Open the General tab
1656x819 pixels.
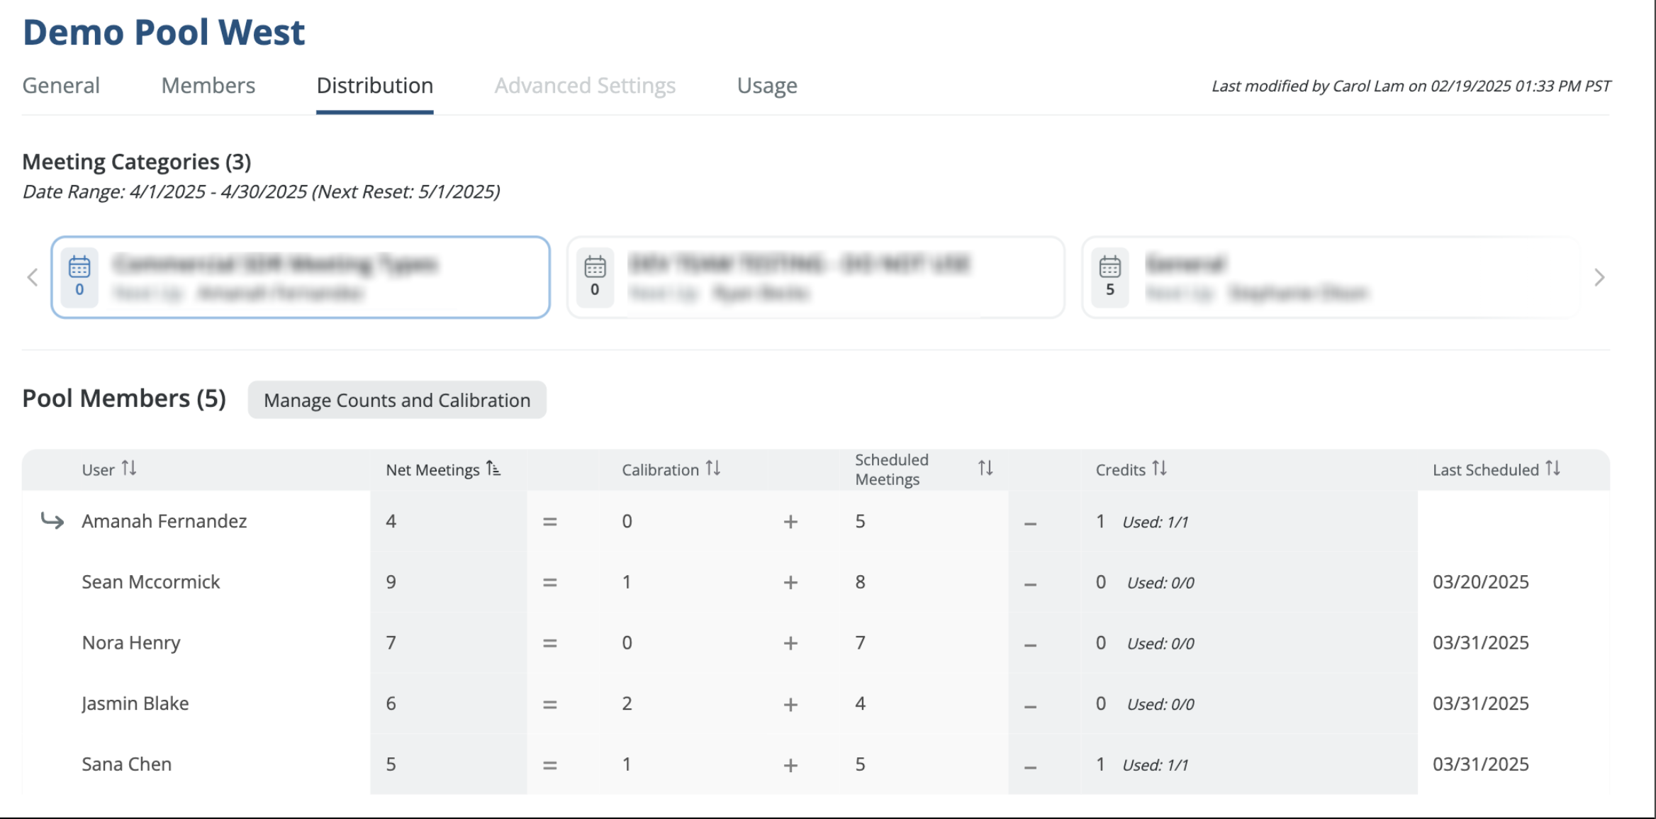pyautogui.click(x=61, y=86)
